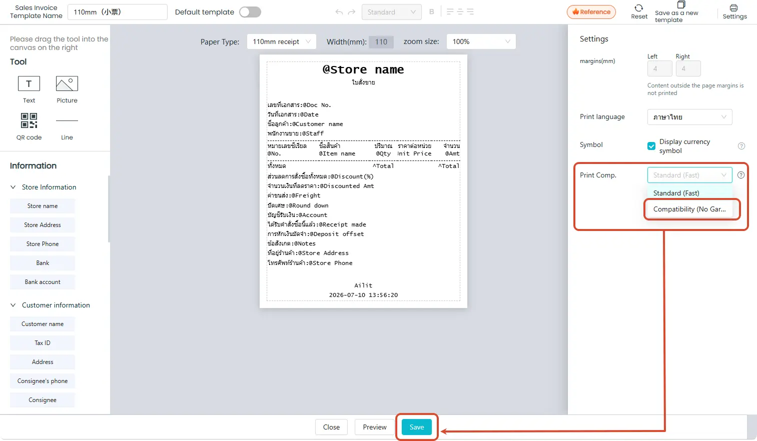Choose Compatibility (No Gar... option
This screenshot has width=757, height=441.
tap(689, 209)
